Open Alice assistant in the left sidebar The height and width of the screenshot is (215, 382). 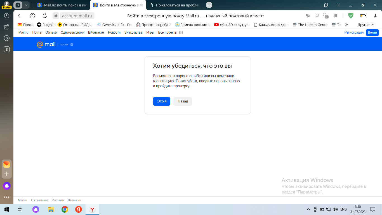click(x=6, y=185)
